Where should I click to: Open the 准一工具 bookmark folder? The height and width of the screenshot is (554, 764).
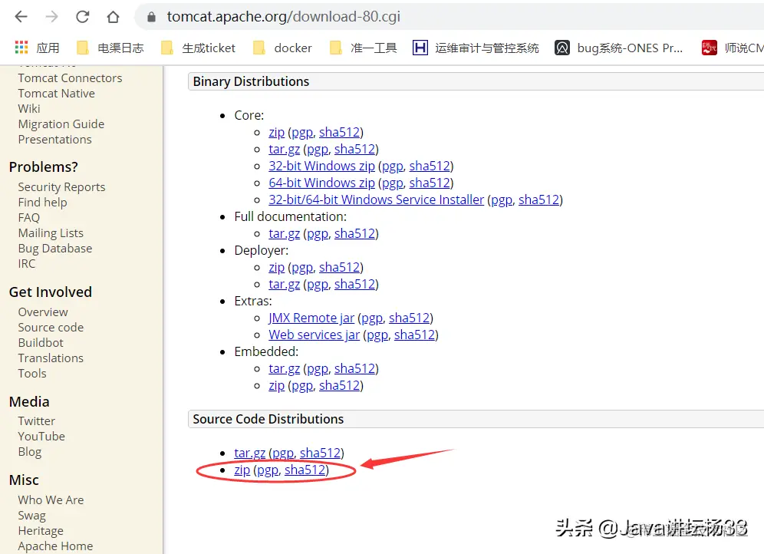click(x=363, y=48)
